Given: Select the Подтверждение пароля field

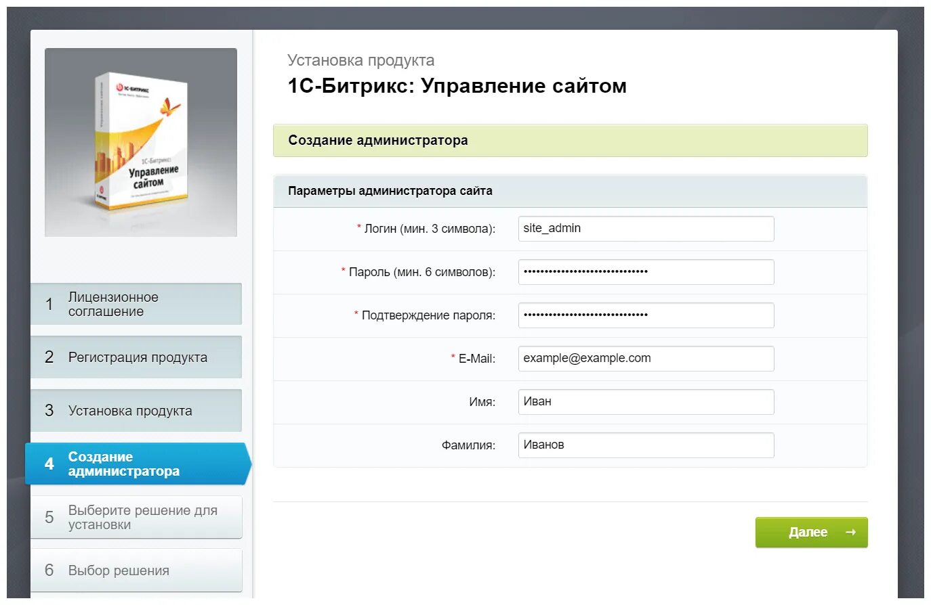Looking at the screenshot, I should pos(646,315).
